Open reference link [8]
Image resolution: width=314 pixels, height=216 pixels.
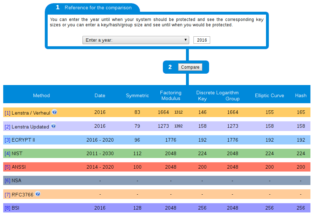point(7,208)
